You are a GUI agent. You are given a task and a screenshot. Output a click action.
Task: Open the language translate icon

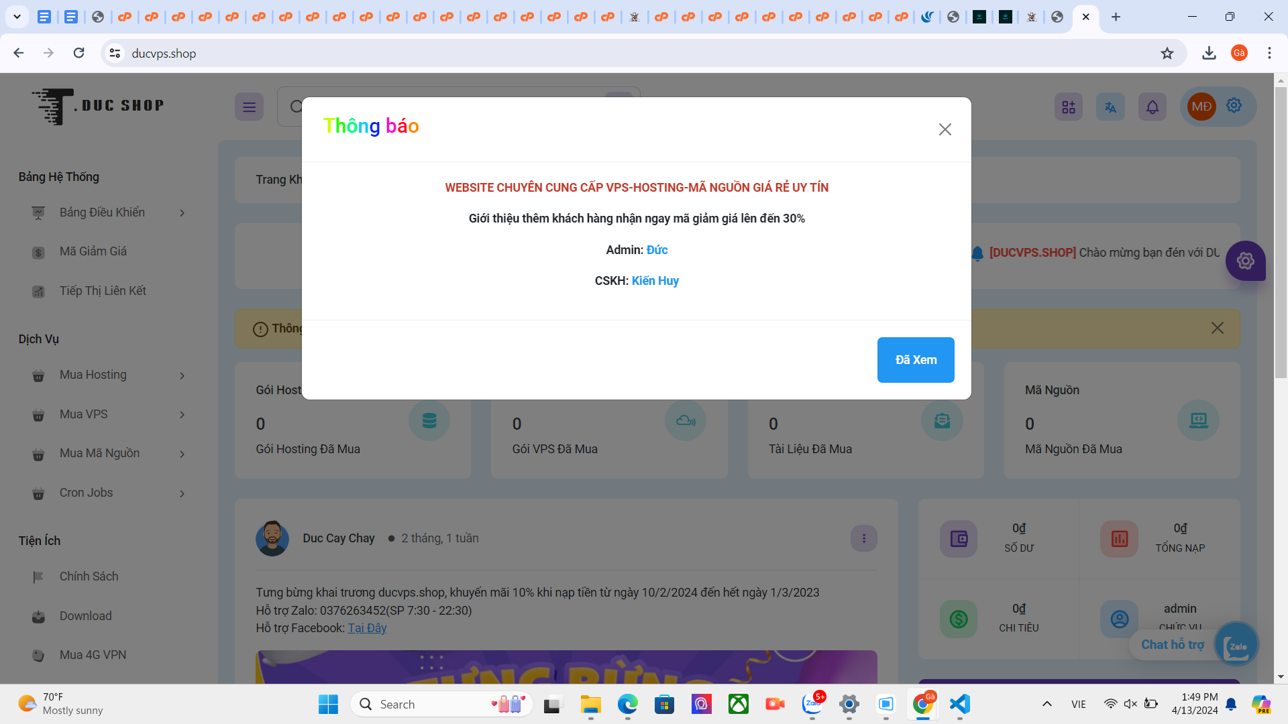pos(1110,107)
